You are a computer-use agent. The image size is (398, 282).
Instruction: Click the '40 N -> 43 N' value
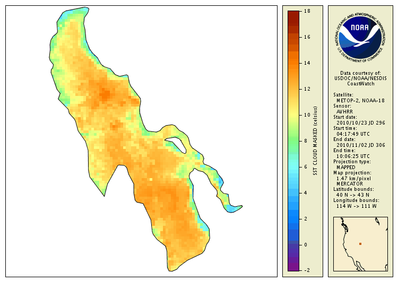(x=352, y=195)
